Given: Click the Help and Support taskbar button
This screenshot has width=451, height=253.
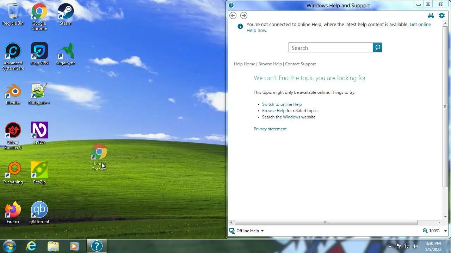Looking at the screenshot, I should pyautogui.click(x=97, y=246).
